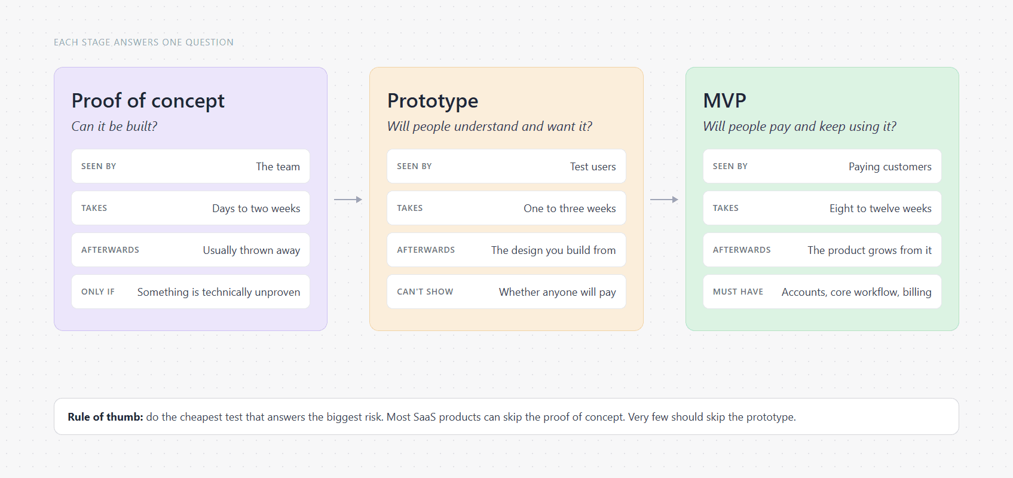The height and width of the screenshot is (478, 1013).
Task: Click the 'One to three weeks' row
Action: coord(506,208)
